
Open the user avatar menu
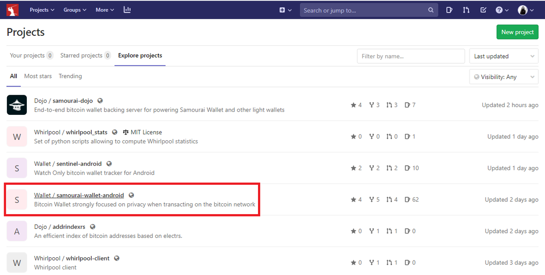(x=526, y=10)
